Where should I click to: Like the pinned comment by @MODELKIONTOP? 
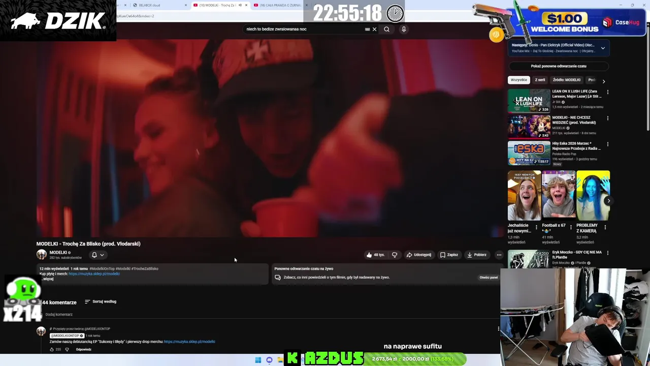pos(52,349)
